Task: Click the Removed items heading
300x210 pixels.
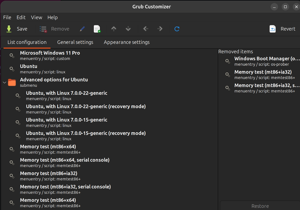Action: [x=236, y=51]
